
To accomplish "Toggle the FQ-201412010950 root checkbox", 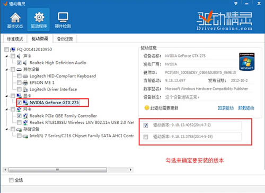I will point(6,49).
